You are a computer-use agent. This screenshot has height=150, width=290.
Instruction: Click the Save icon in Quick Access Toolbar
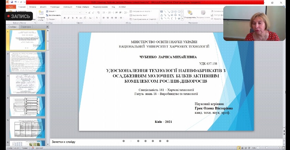pos(11,2)
